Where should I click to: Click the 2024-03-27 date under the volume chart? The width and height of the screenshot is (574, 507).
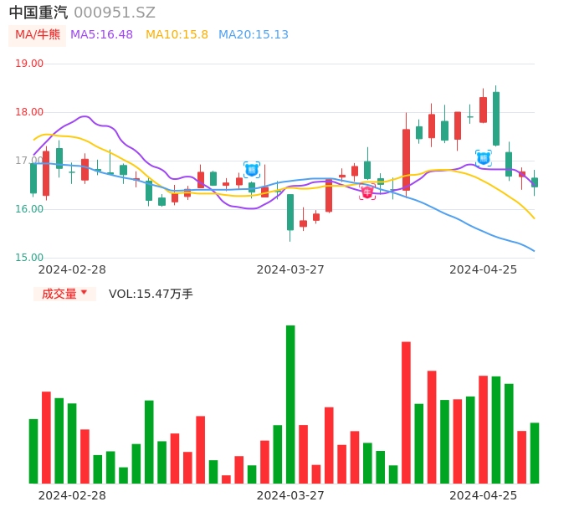pos(290,495)
